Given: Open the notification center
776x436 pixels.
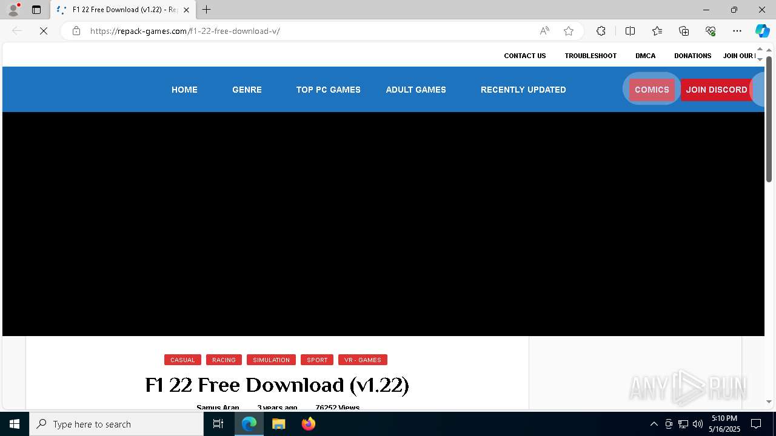Looking at the screenshot, I should tap(756, 424).
